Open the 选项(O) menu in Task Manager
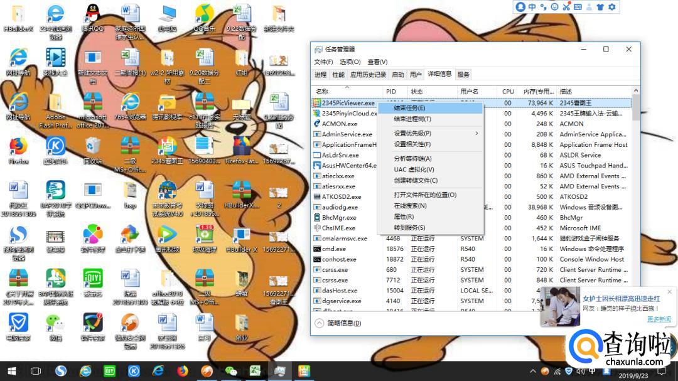678x381 pixels. 350,62
